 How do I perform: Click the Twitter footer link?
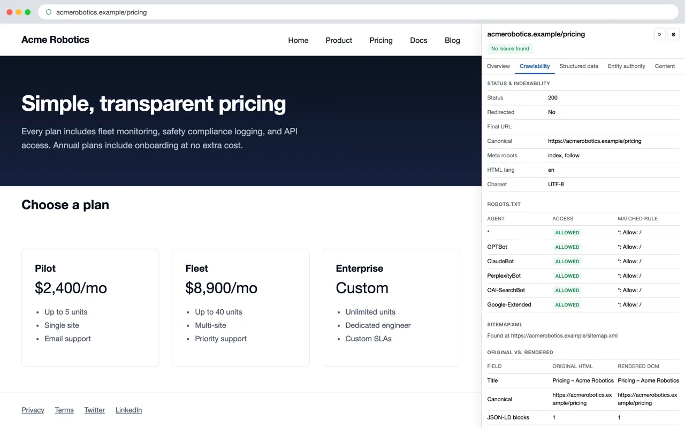click(94, 410)
